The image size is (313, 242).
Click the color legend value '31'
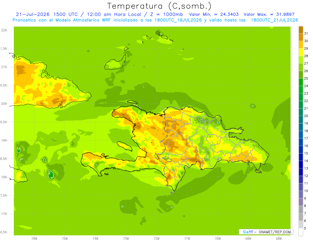point(306,33)
